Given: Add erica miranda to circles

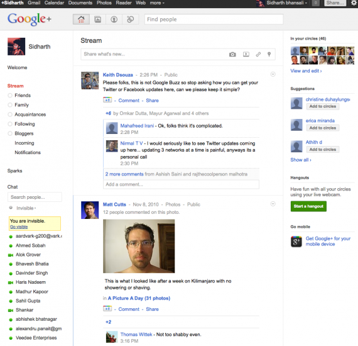Looking at the screenshot, I should click(x=323, y=128).
